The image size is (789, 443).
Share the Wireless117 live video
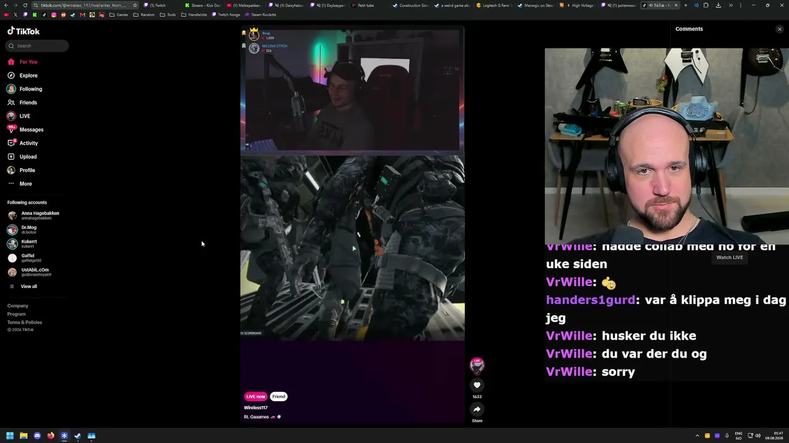[476, 410]
